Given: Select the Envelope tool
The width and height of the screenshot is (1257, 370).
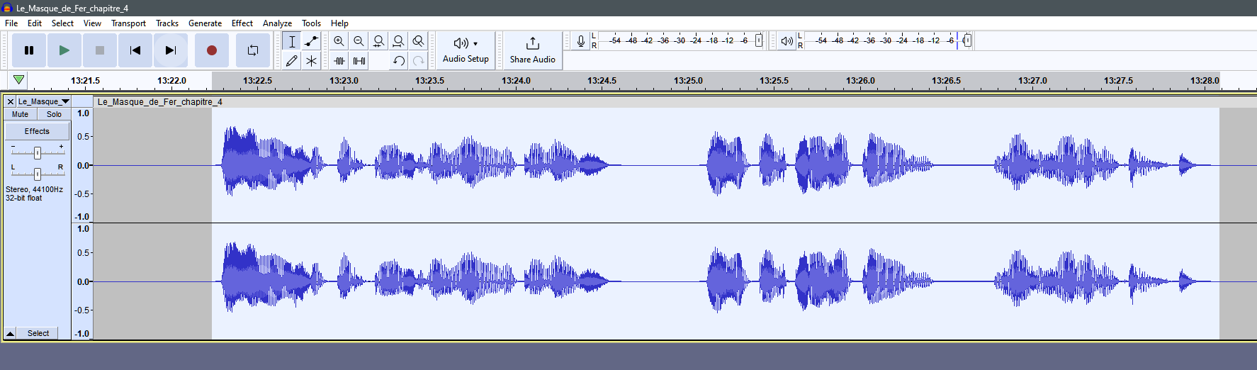Looking at the screenshot, I should [x=311, y=41].
